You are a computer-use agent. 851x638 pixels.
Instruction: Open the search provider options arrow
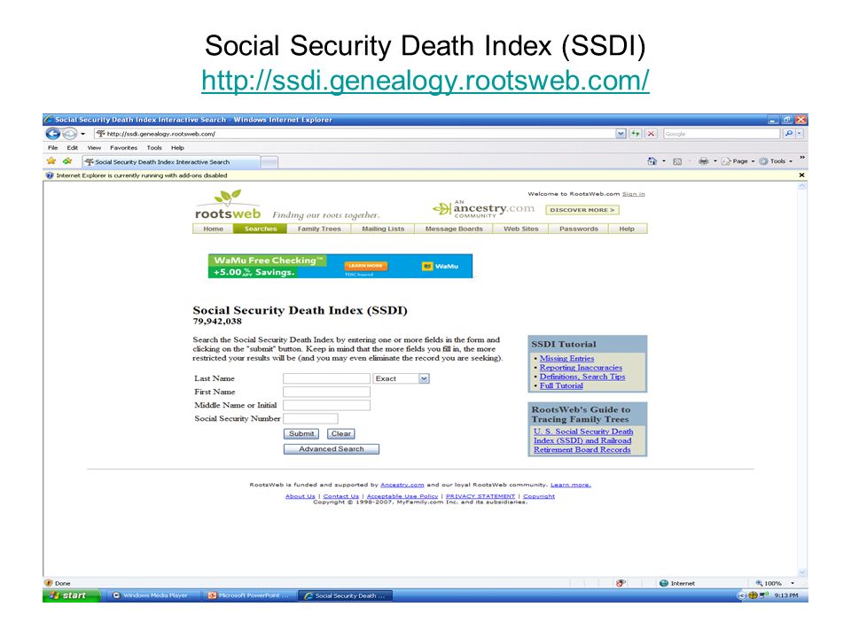[800, 134]
